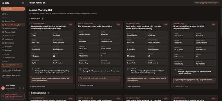Click High badge on the open question card
This screenshot has width=222, height=101.
point(71,24)
